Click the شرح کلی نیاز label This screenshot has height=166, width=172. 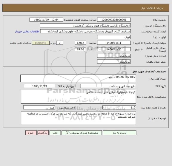158,79
